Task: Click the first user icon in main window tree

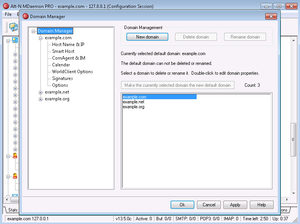Action: (x=15, y=156)
